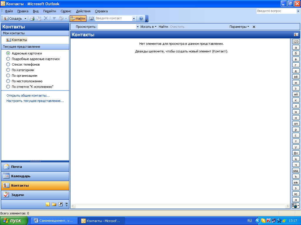Open the Folder List icon in navigation pane

[x=54, y=204]
